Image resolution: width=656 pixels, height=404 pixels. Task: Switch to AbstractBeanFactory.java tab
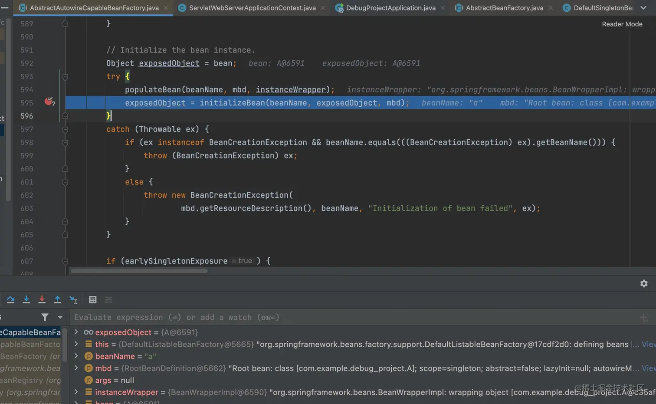click(504, 8)
